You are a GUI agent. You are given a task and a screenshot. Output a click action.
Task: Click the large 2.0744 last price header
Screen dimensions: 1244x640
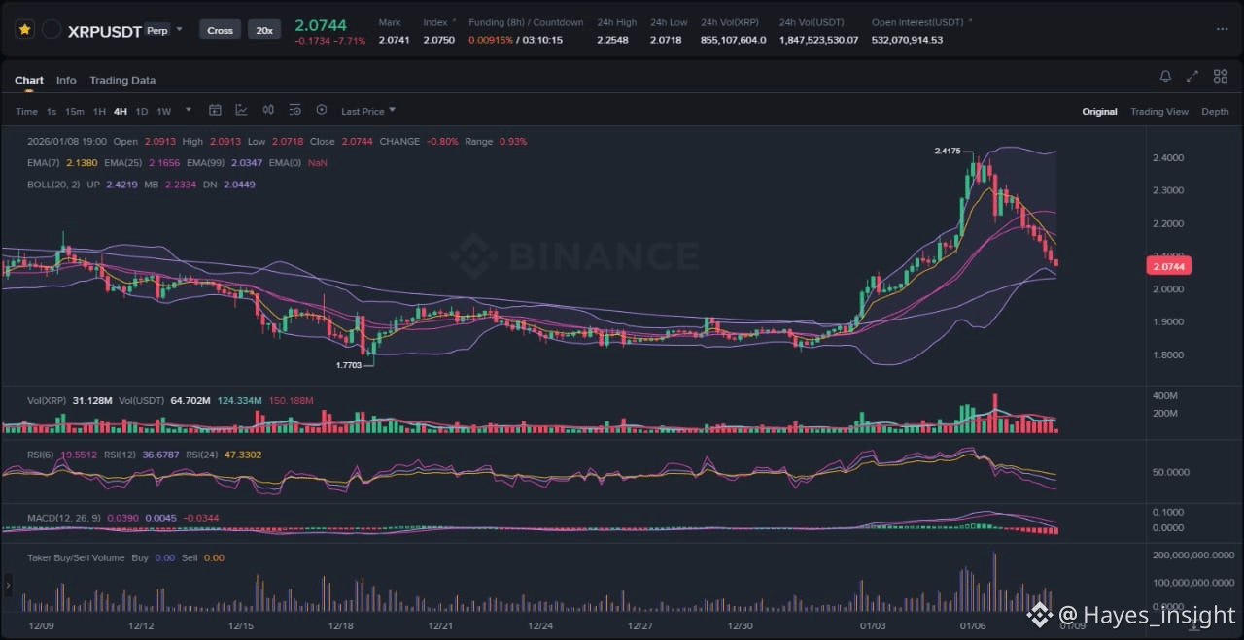pos(319,23)
